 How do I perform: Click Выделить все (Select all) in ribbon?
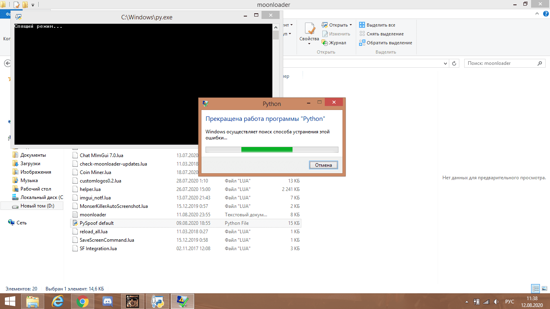coord(377,25)
